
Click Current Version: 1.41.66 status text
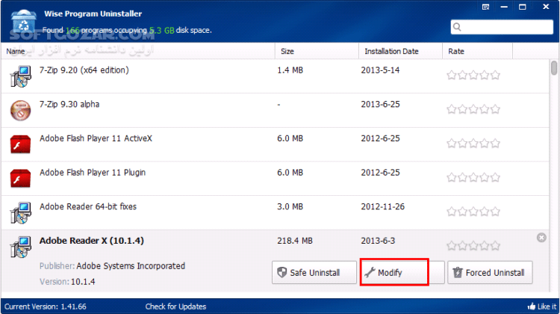point(46,307)
